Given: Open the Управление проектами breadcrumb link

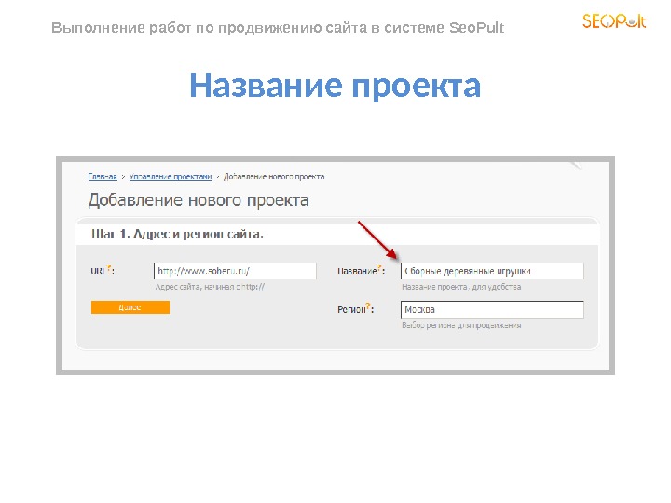Looking at the screenshot, I should point(171,177).
